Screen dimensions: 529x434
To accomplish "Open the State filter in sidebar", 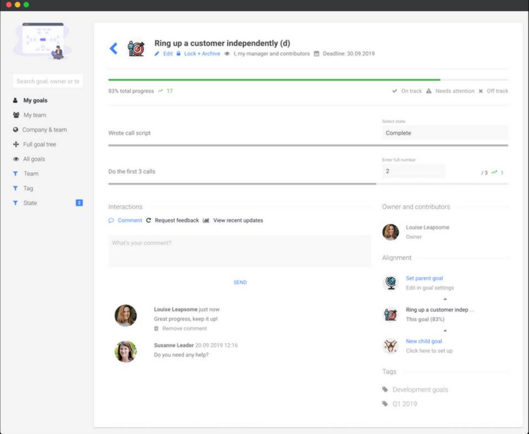I will pos(30,203).
